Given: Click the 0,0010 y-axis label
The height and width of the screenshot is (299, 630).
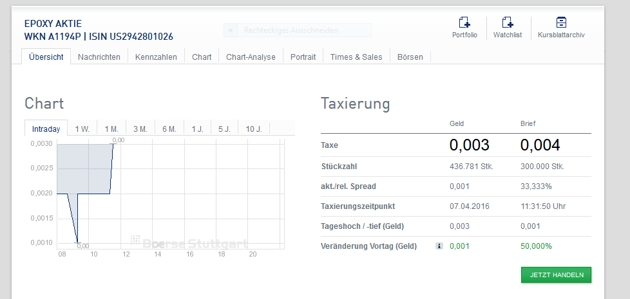Looking at the screenshot, I should tap(41, 242).
